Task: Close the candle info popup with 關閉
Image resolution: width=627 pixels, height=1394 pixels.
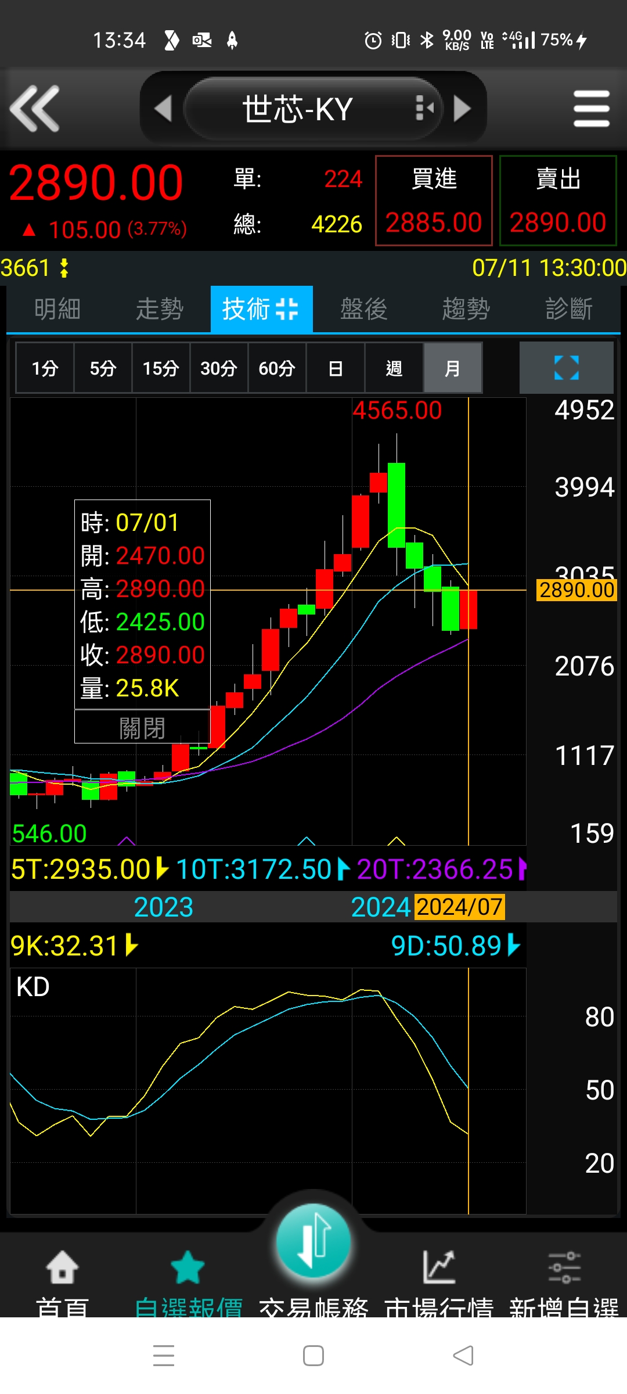Action: pos(142,727)
